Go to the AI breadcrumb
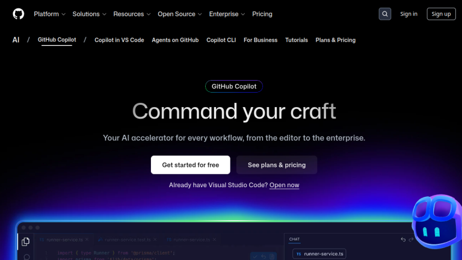 point(16,40)
